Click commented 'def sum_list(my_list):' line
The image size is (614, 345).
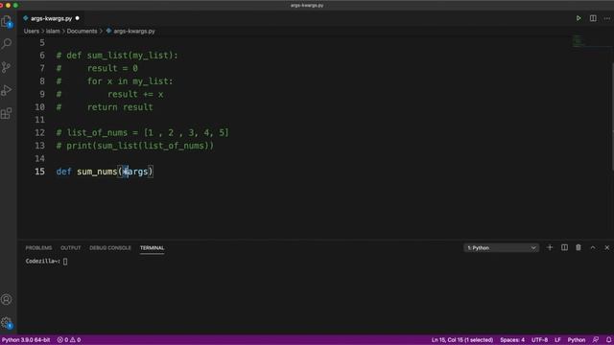coord(117,56)
